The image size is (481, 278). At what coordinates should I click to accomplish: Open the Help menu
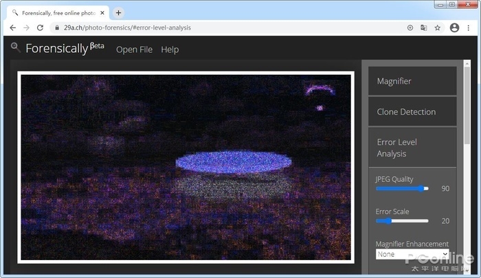click(170, 49)
